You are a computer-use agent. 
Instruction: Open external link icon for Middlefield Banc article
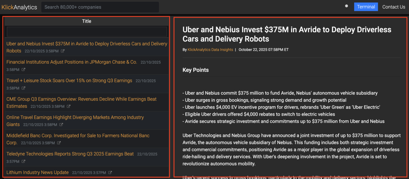pyautogui.click(x=59, y=143)
